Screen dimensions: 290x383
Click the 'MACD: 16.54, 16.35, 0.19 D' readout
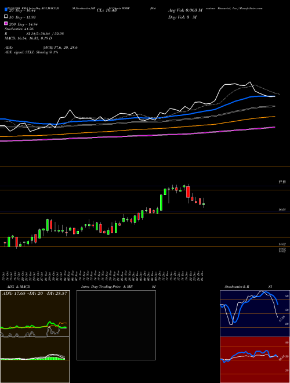click(x=28, y=38)
